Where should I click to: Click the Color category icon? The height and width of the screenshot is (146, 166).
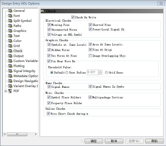pos(10,41)
